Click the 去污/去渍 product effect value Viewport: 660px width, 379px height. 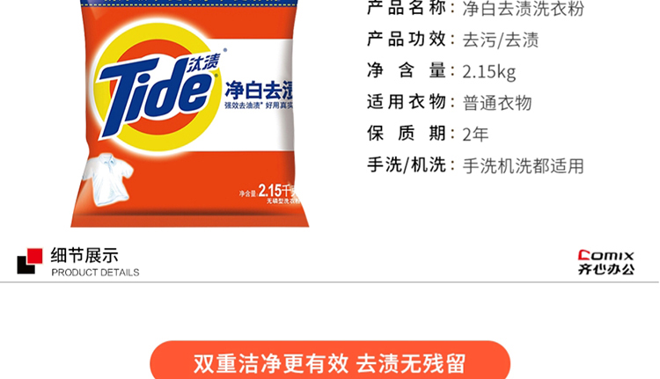click(501, 40)
